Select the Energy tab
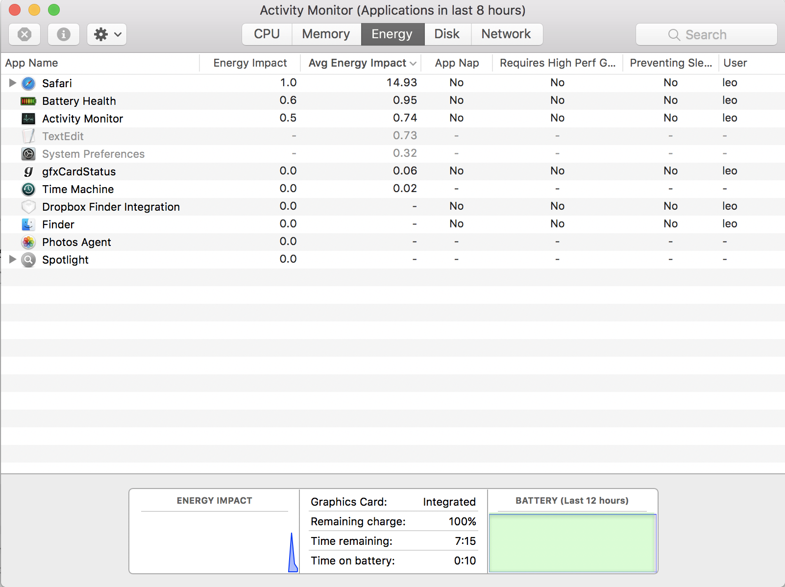This screenshot has width=785, height=587. coord(392,34)
